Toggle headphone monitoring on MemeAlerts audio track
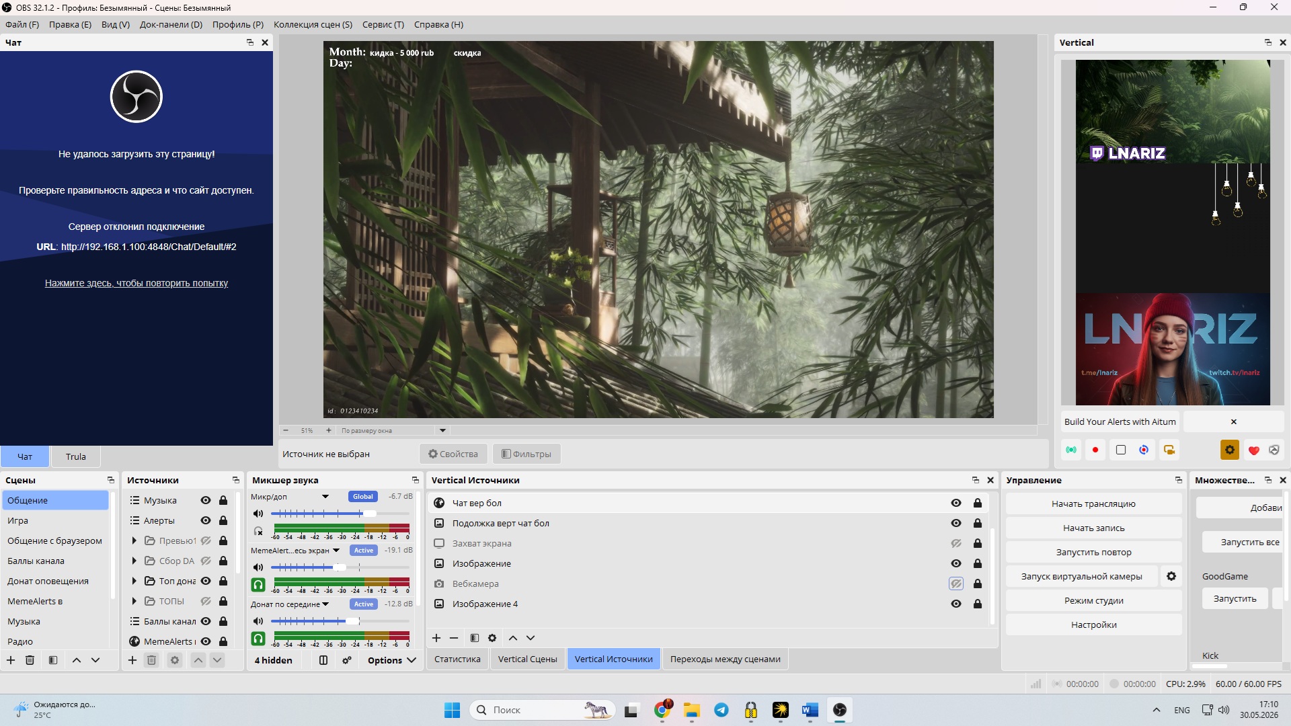1291x726 pixels. [258, 585]
